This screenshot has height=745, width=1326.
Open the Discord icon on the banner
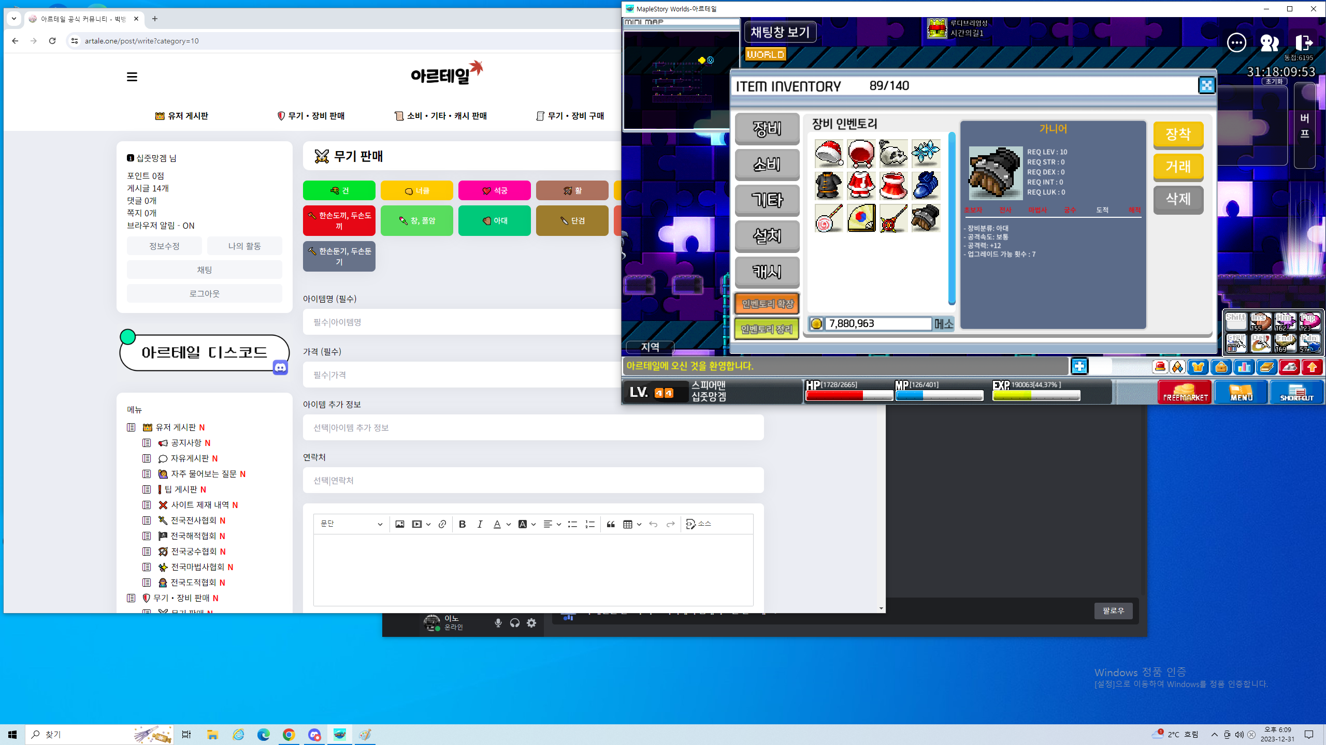pyautogui.click(x=280, y=367)
